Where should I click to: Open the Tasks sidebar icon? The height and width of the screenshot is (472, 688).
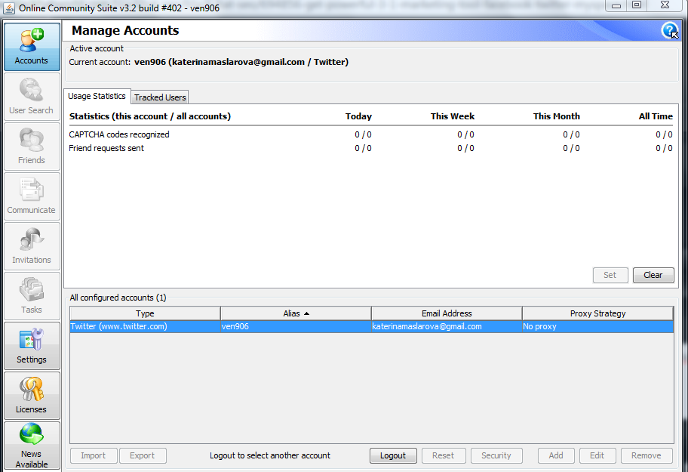click(x=32, y=296)
